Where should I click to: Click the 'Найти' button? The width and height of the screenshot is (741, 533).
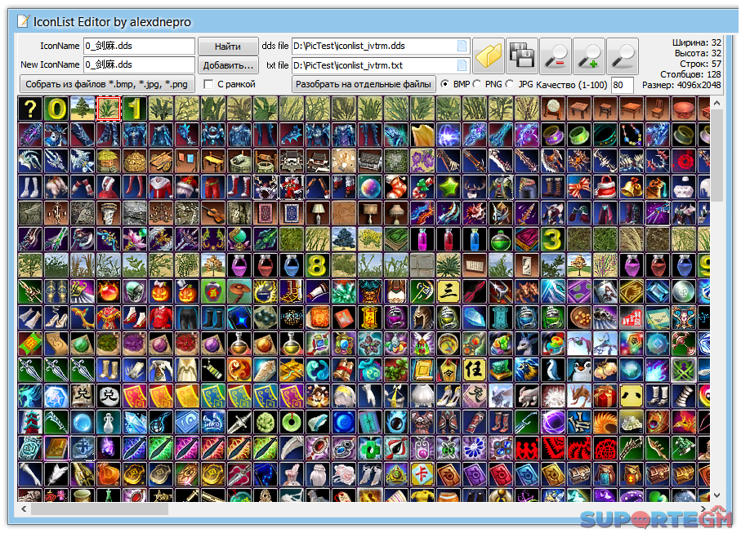pyautogui.click(x=228, y=47)
